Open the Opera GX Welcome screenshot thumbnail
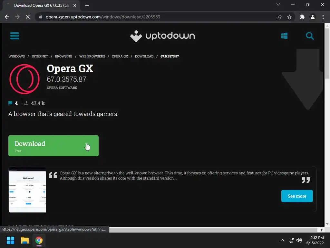Screen dimensions: 330x248 click(27, 190)
